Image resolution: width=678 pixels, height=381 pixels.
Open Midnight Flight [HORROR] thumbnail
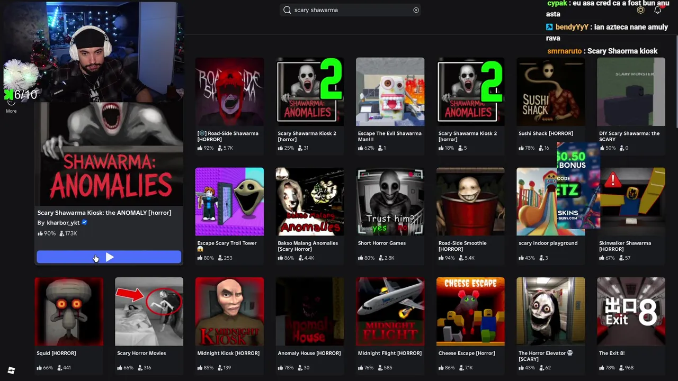(390, 311)
